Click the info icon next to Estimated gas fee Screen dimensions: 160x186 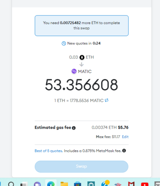(74, 128)
